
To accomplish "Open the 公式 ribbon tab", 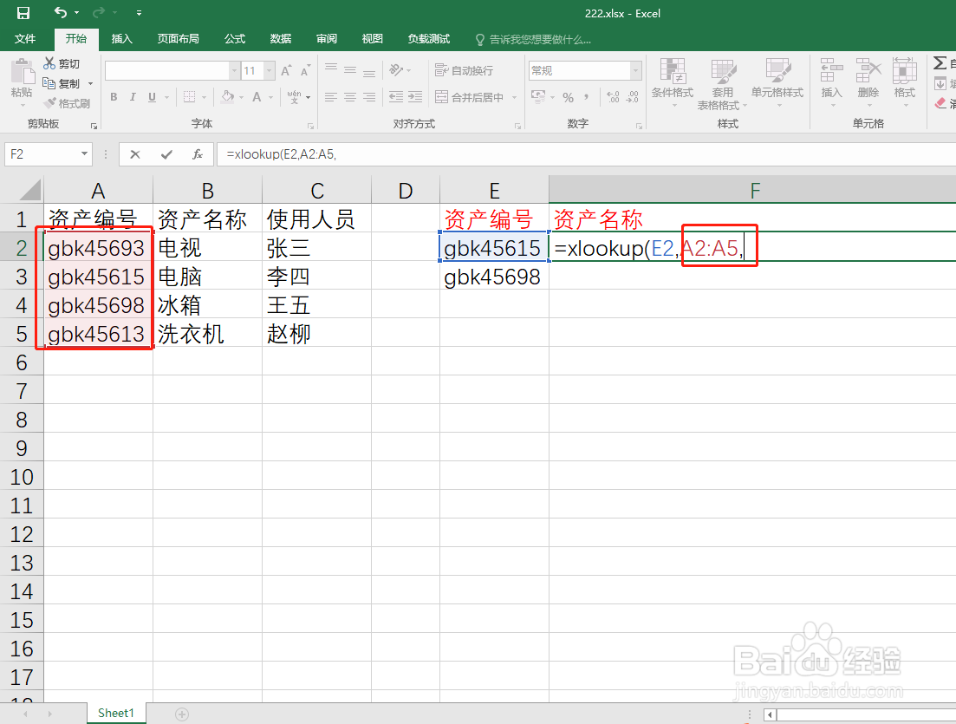I will click(x=235, y=38).
